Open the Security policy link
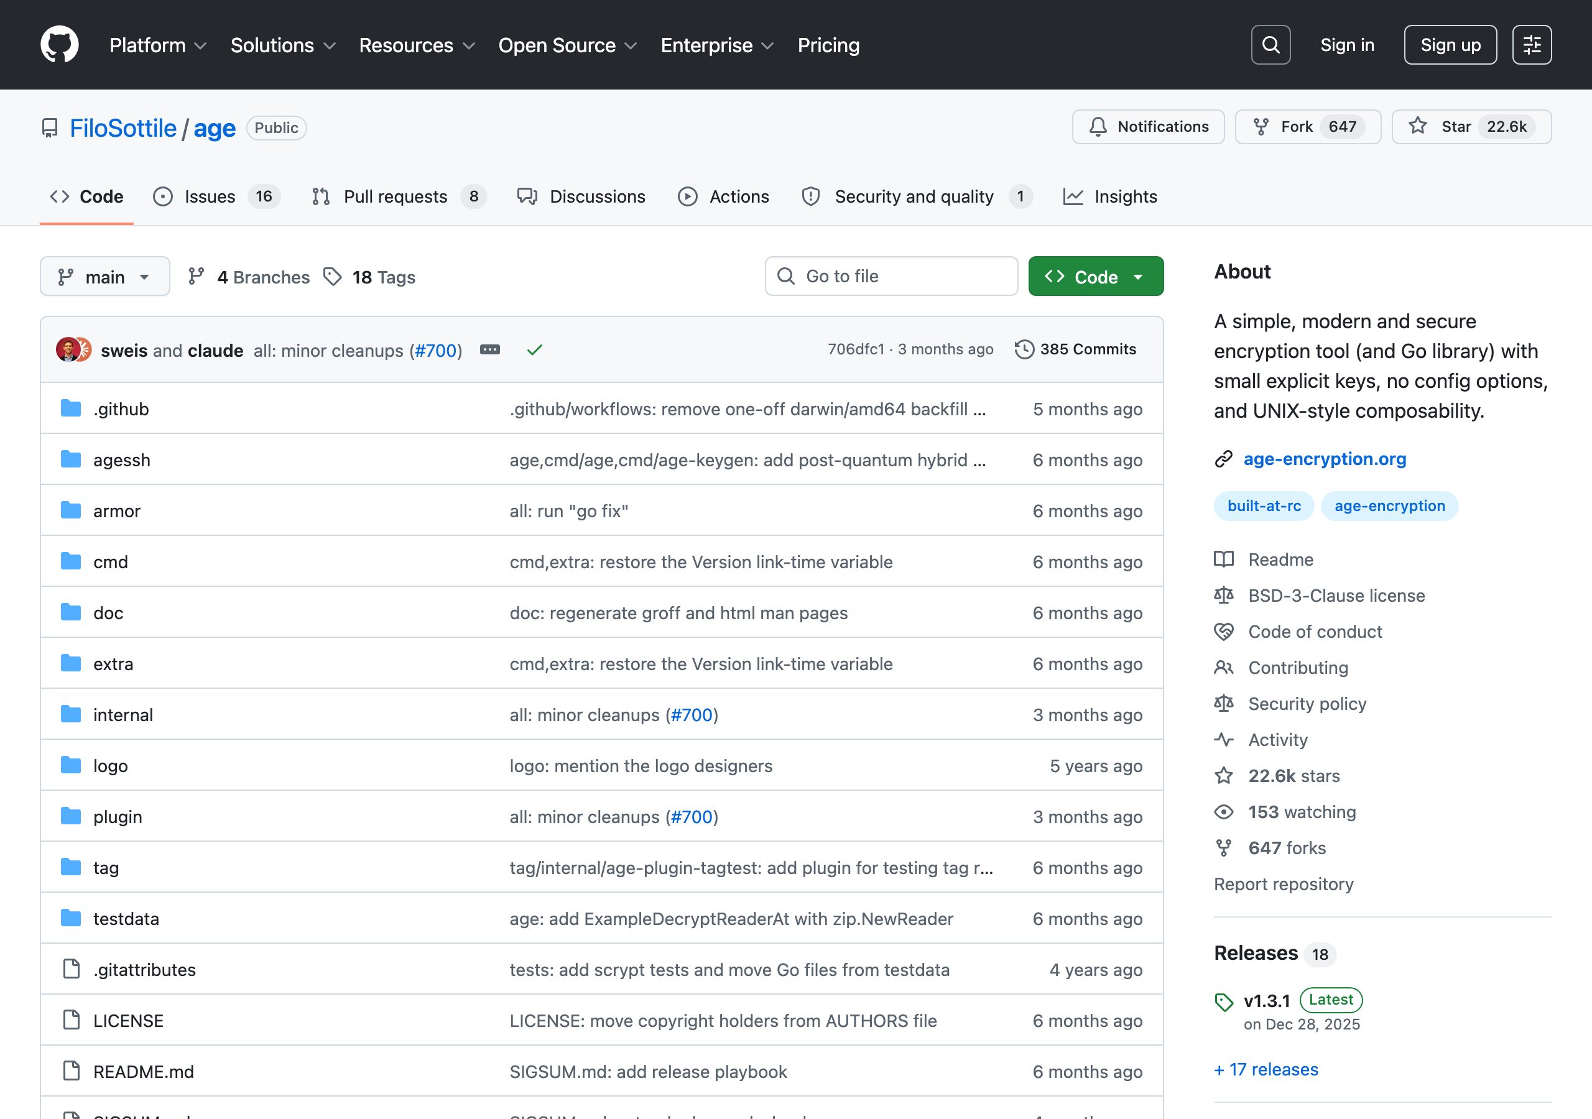This screenshot has width=1592, height=1119. [1307, 704]
